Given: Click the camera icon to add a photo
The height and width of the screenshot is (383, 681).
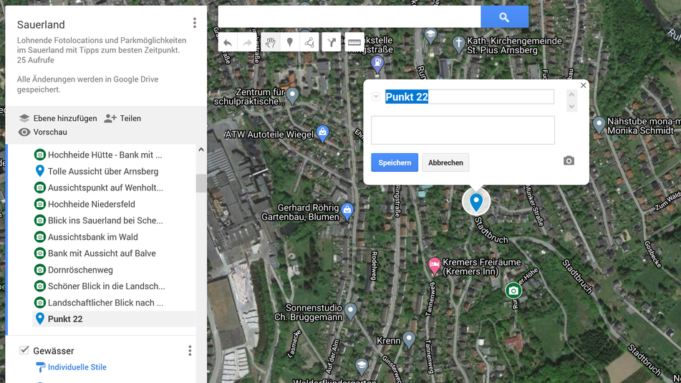Looking at the screenshot, I should pyautogui.click(x=569, y=161).
